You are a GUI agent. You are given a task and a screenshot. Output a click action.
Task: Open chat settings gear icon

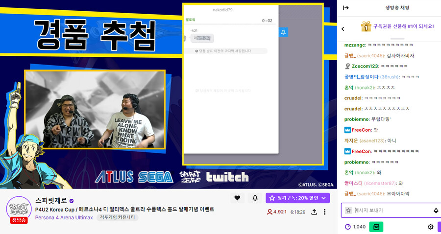[430, 227]
